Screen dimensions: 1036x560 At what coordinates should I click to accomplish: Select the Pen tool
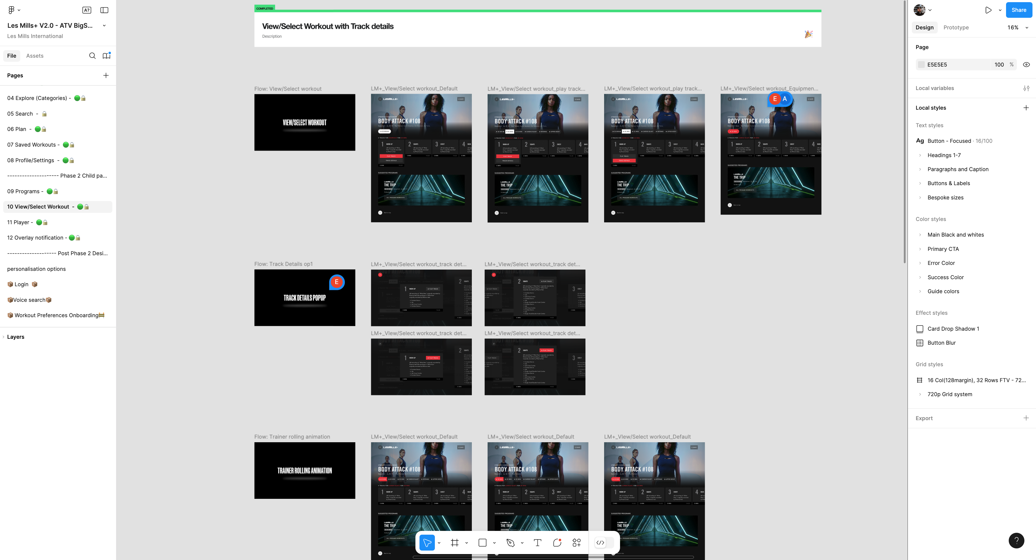click(510, 543)
